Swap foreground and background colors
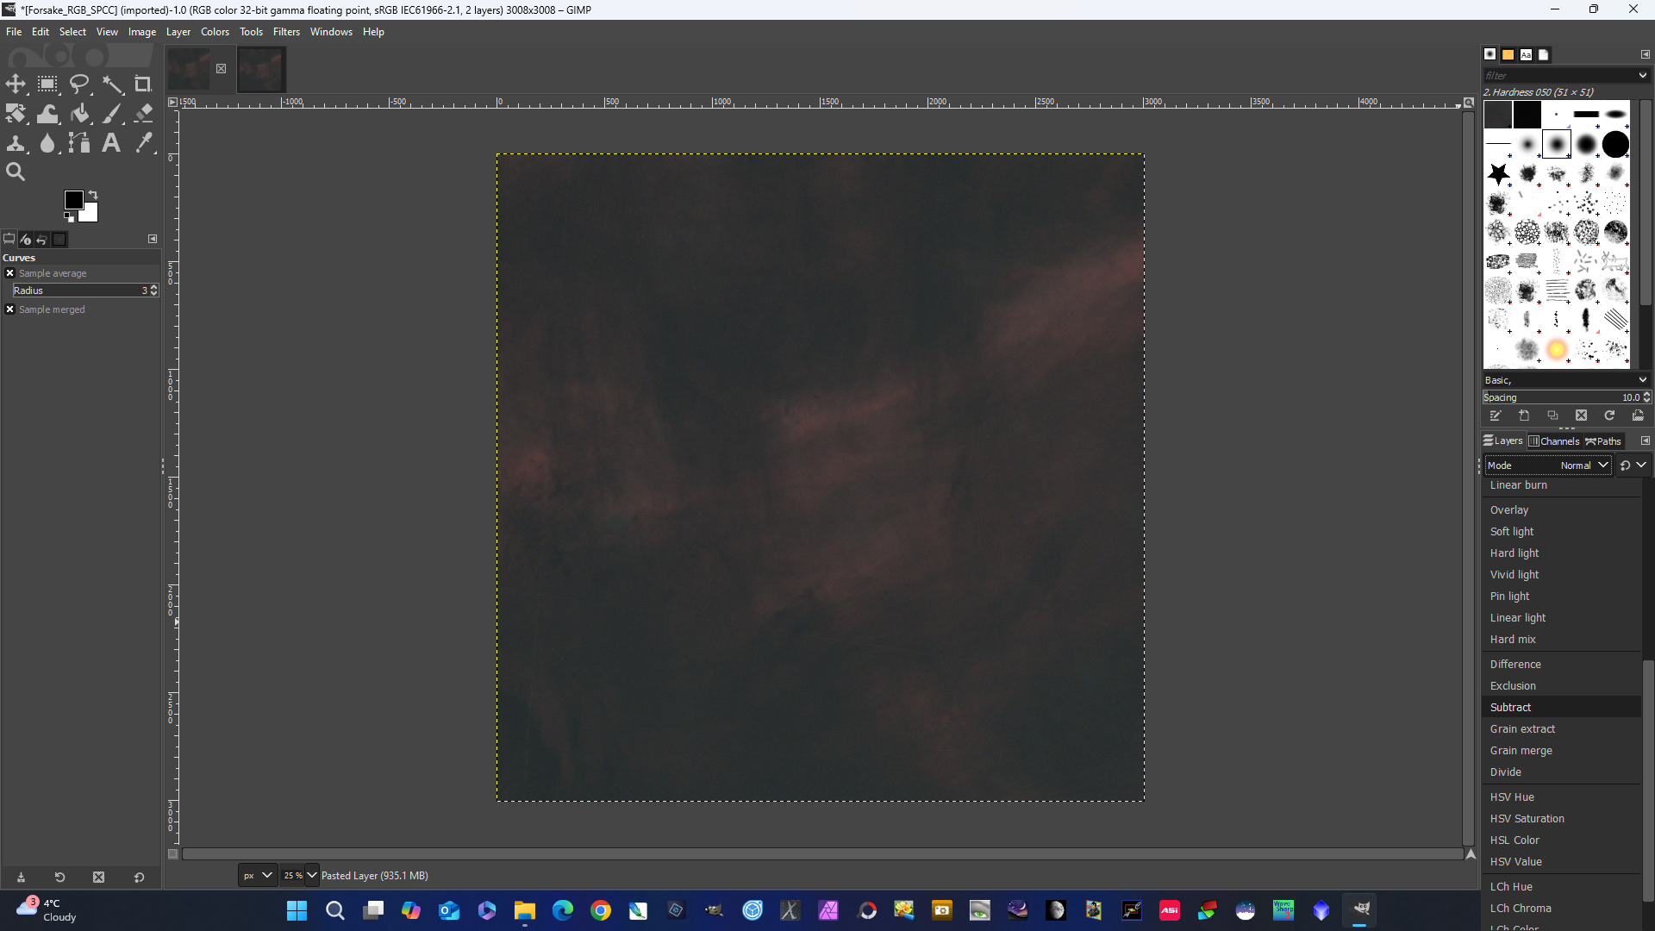 click(x=93, y=195)
